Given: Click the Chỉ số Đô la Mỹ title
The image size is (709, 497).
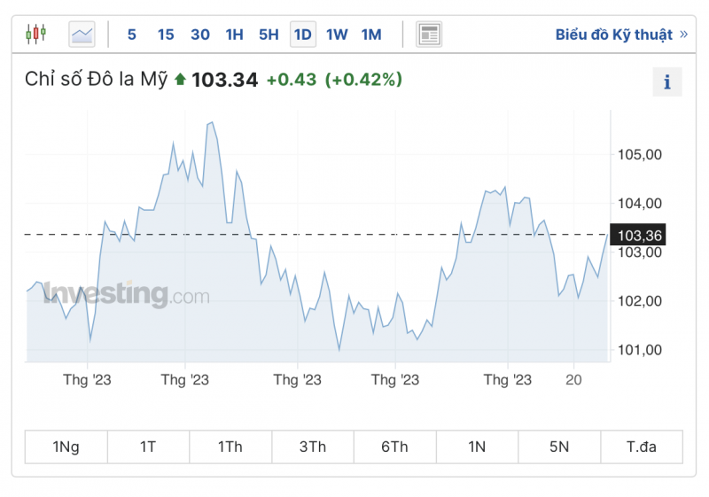Looking at the screenshot, I should click(96, 80).
